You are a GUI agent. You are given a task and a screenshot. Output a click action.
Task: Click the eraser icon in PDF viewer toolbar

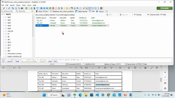(x=129, y=68)
